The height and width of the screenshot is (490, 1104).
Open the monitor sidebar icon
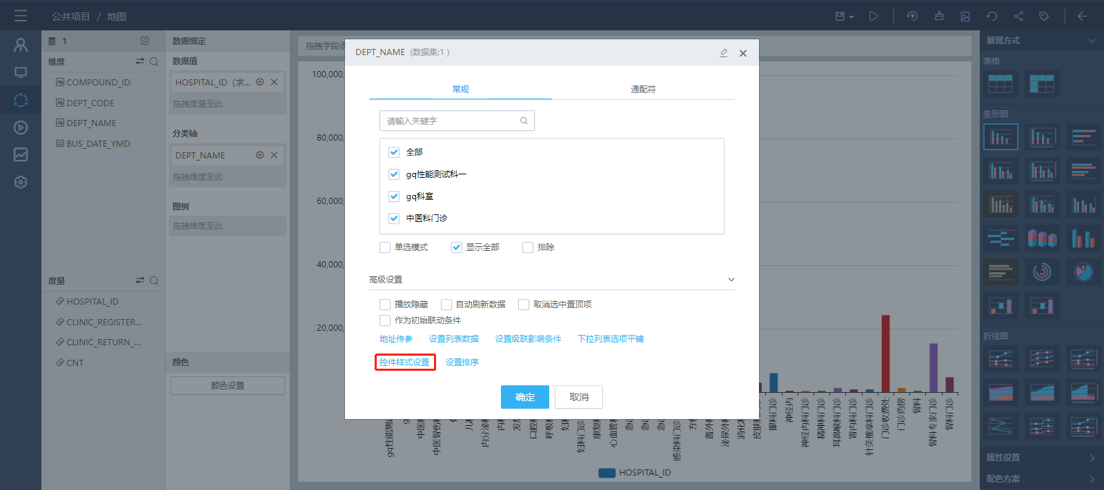coord(21,72)
